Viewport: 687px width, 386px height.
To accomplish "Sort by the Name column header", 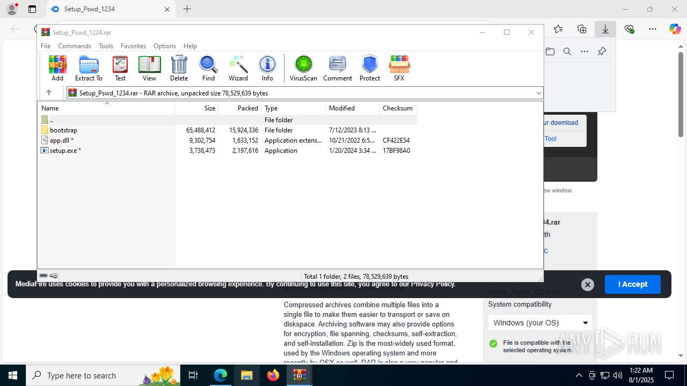I will (x=106, y=108).
